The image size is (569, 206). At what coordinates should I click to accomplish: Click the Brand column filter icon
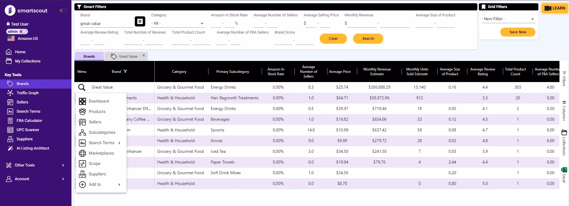click(125, 72)
